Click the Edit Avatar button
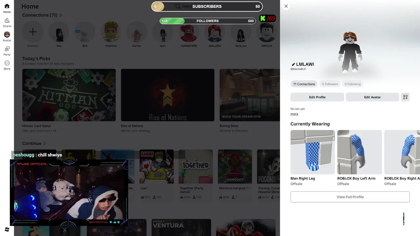The width and height of the screenshot is (420, 236). [x=372, y=97]
